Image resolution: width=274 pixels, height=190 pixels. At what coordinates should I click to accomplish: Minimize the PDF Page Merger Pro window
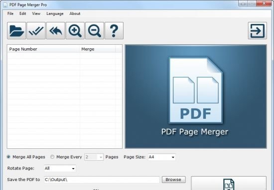(243, 3)
